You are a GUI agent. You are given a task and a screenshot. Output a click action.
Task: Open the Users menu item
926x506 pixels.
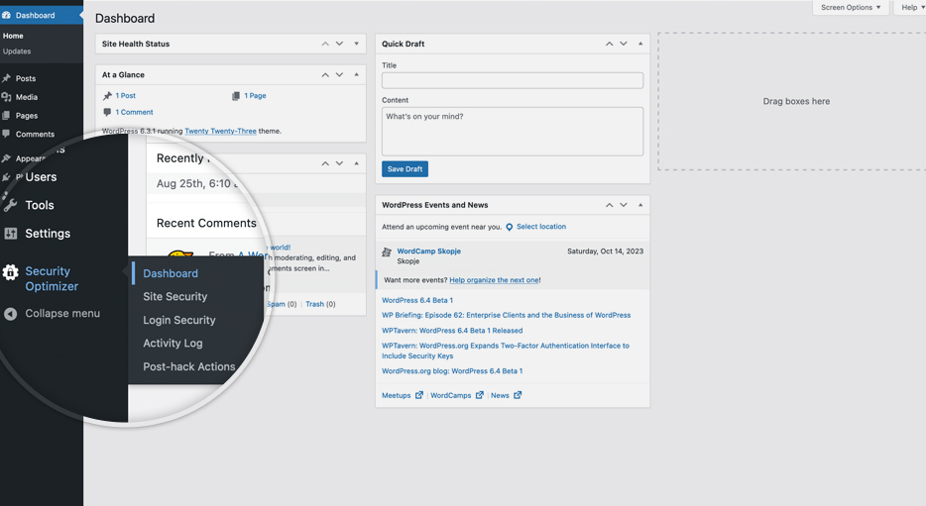[41, 177]
